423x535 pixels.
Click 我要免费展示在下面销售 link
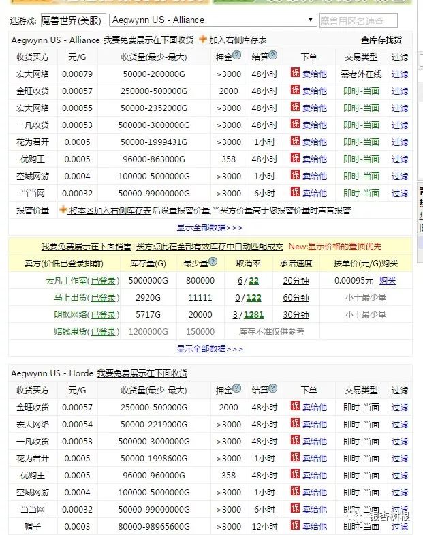pyautogui.click(x=86, y=246)
